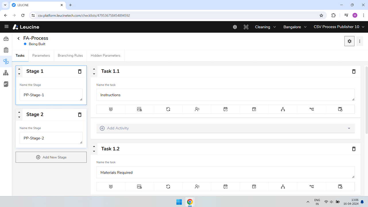Go back from FA-Process page

coord(18,38)
